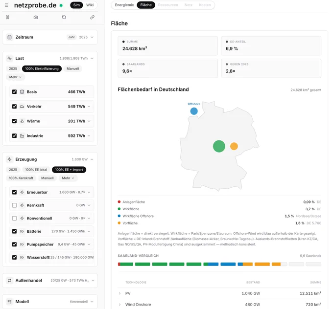Select the Manuell load preset
Viewport: 333px width, 309px height.
(73, 69)
